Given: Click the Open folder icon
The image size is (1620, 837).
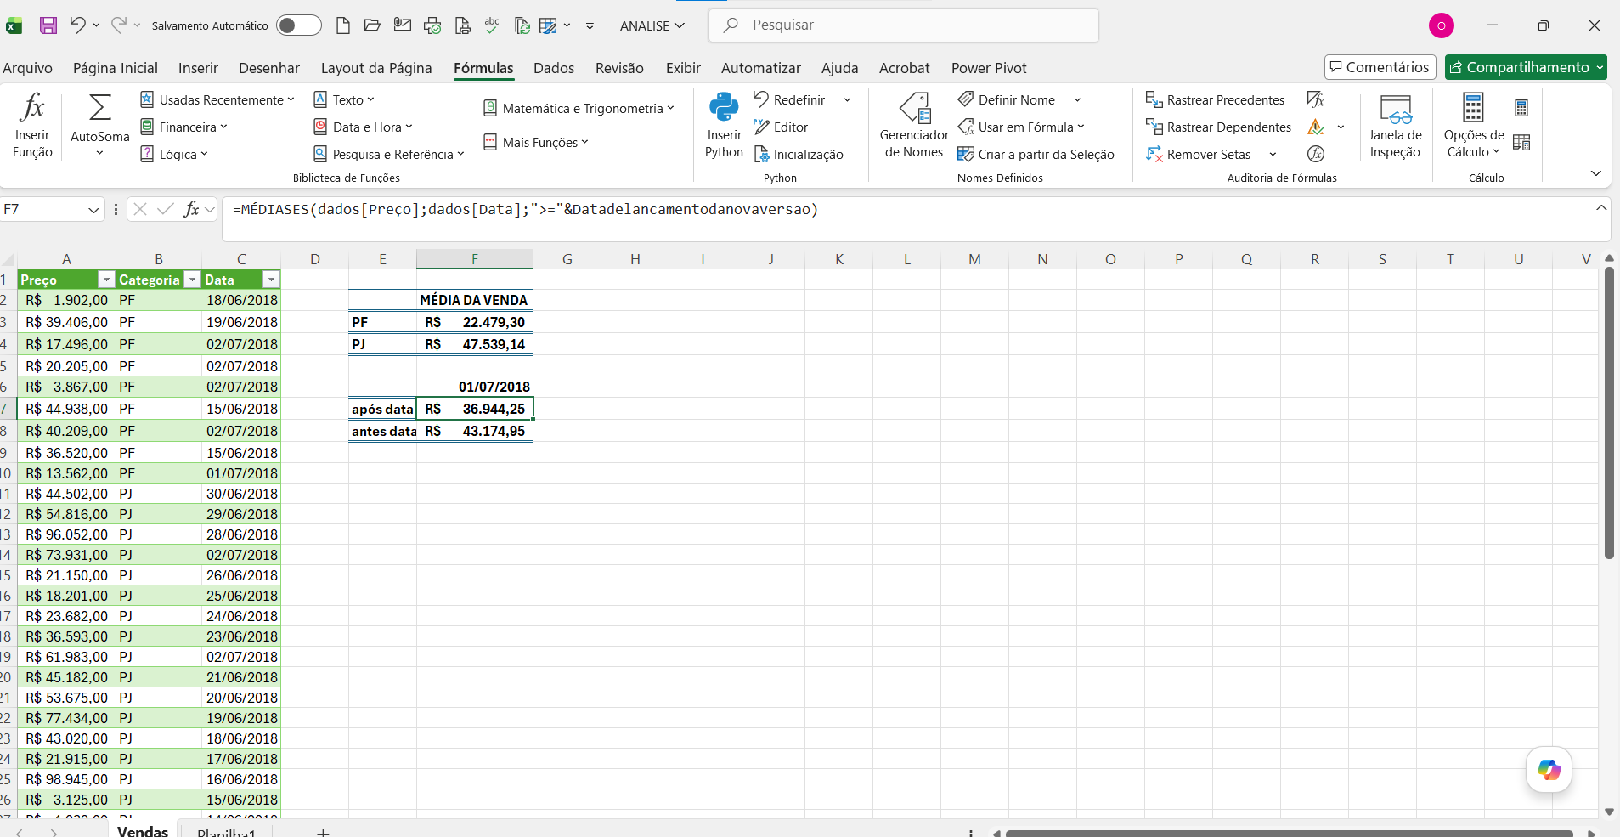Looking at the screenshot, I should [372, 25].
